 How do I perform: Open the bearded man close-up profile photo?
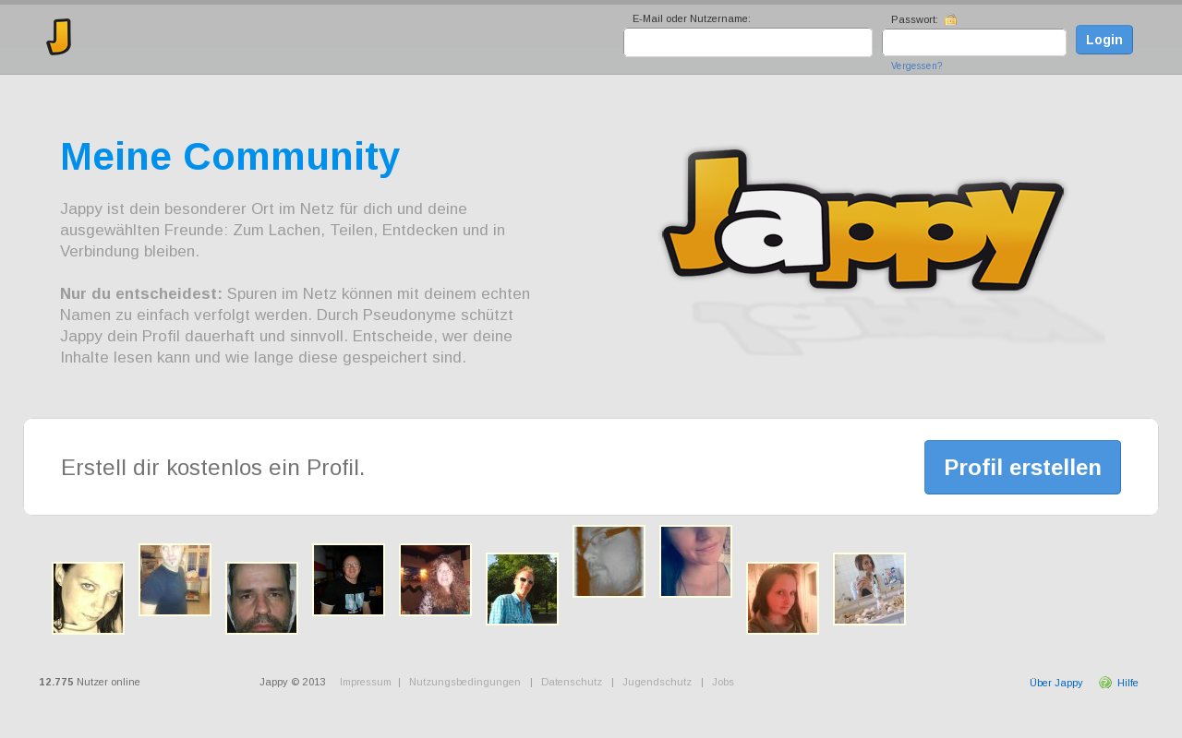[x=261, y=599]
